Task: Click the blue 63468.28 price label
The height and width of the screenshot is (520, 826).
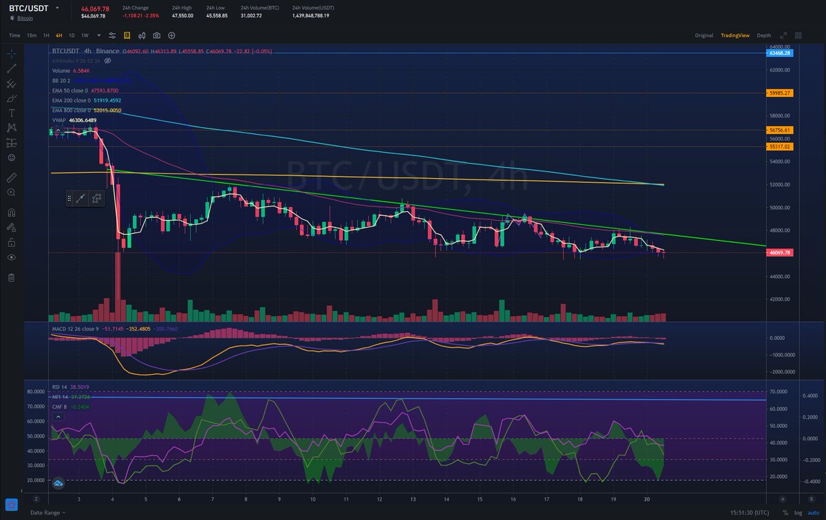Action: 781,52
